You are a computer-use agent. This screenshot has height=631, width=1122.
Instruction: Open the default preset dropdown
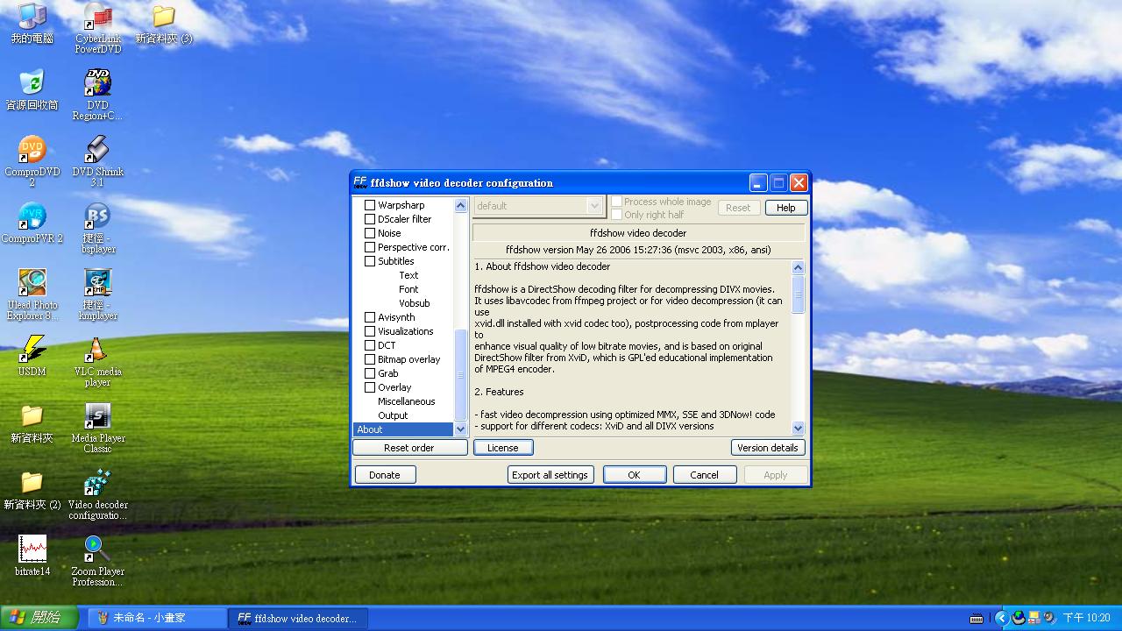pyautogui.click(x=594, y=206)
